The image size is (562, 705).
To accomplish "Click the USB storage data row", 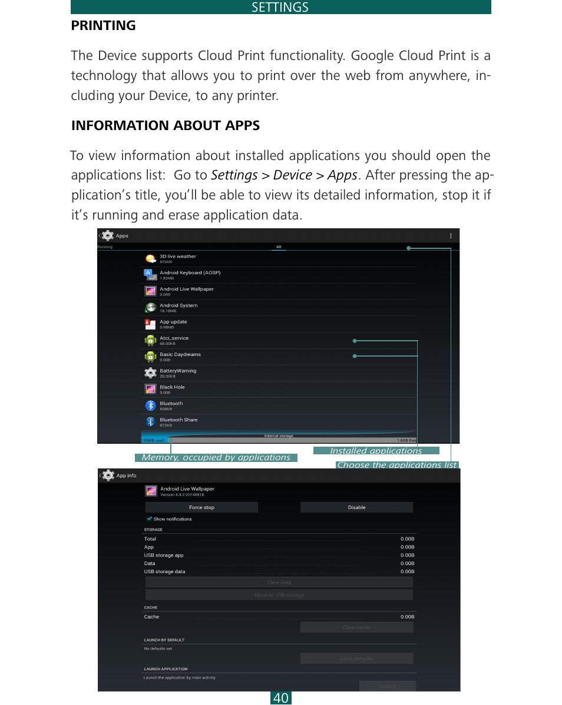I will 279,571.
